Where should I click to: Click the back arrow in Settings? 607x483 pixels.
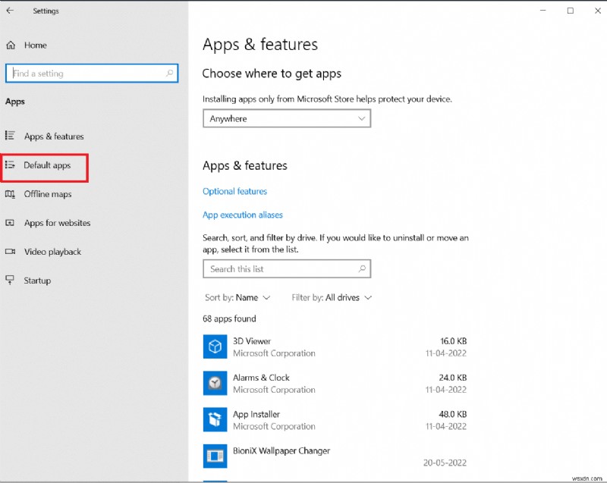pyautogui.click(x=10, y=11)
